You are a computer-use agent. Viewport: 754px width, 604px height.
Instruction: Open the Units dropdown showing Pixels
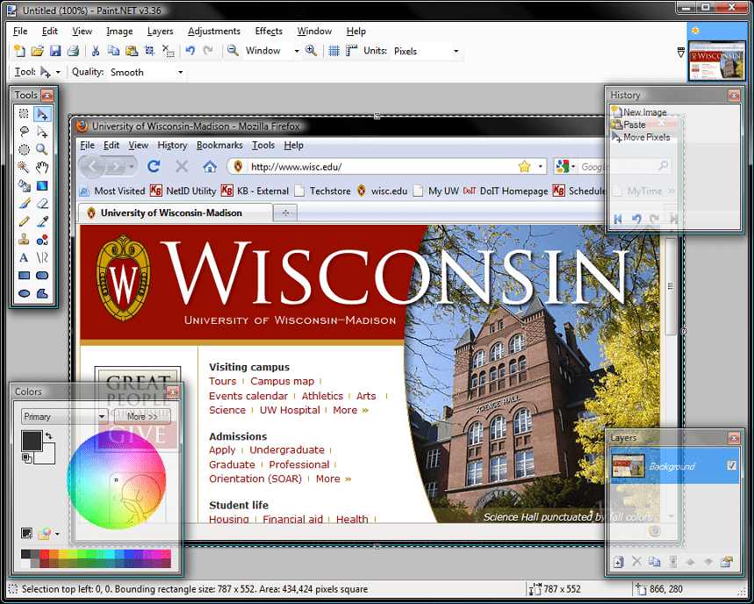[x=425, y=51]
